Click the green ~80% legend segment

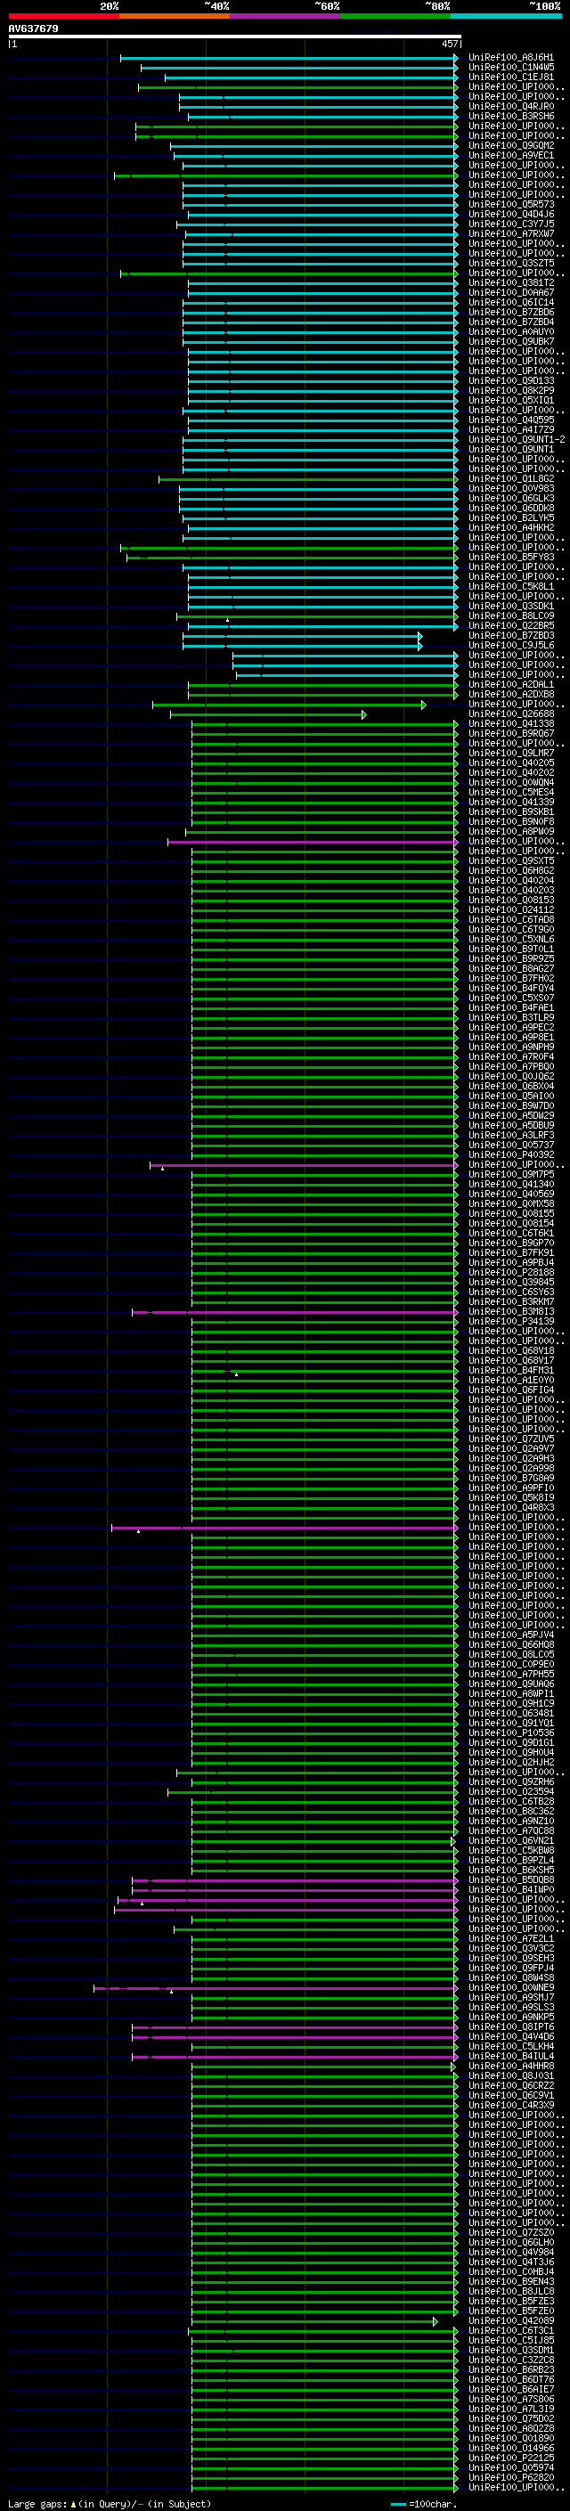click(x=395, y=16)
